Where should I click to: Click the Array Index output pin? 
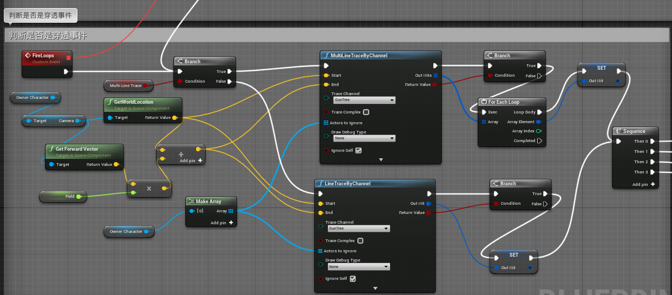tap(539, 131)
